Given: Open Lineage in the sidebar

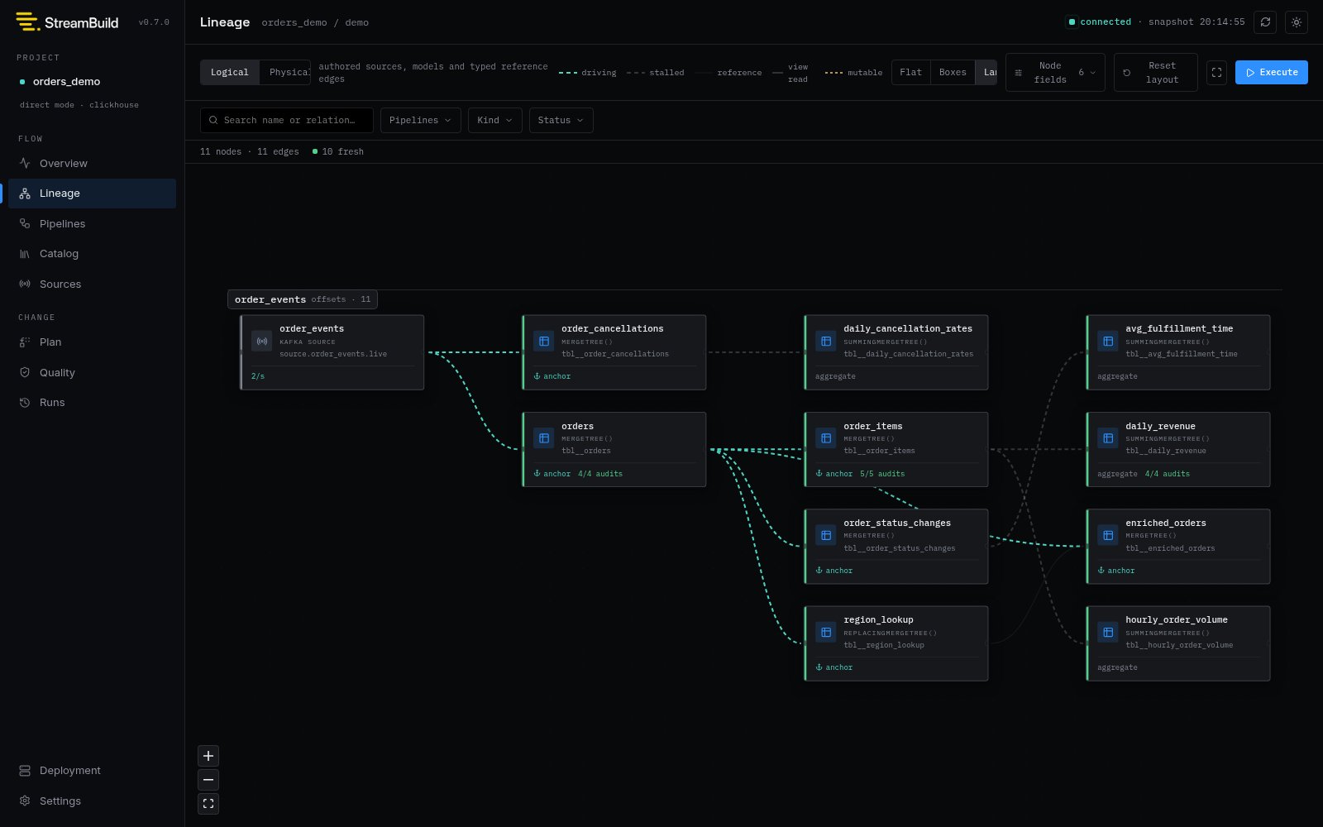Looking at the screenshot, I should 92,194.
